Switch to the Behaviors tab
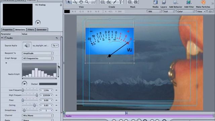215x121 pixels. coord(20,30)
